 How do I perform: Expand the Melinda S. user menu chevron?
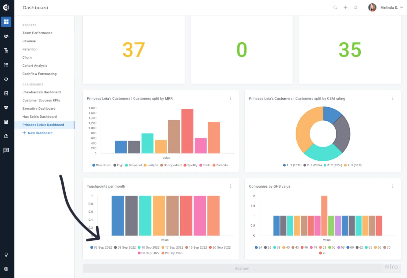pyautogui.click(x=401, y=7)
